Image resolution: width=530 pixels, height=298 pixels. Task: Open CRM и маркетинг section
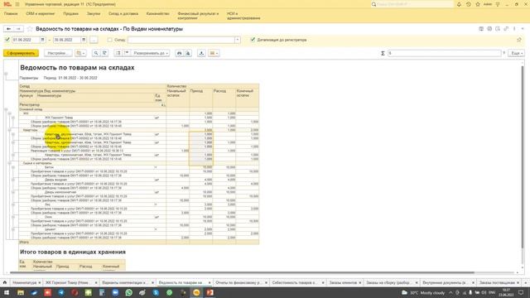click(x=41, y=14)
